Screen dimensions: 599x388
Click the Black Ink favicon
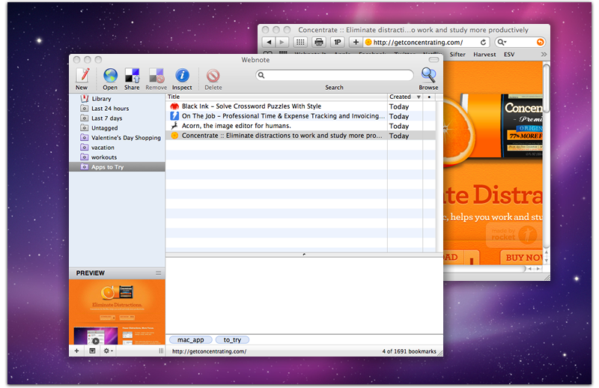(x=174, y=106)
